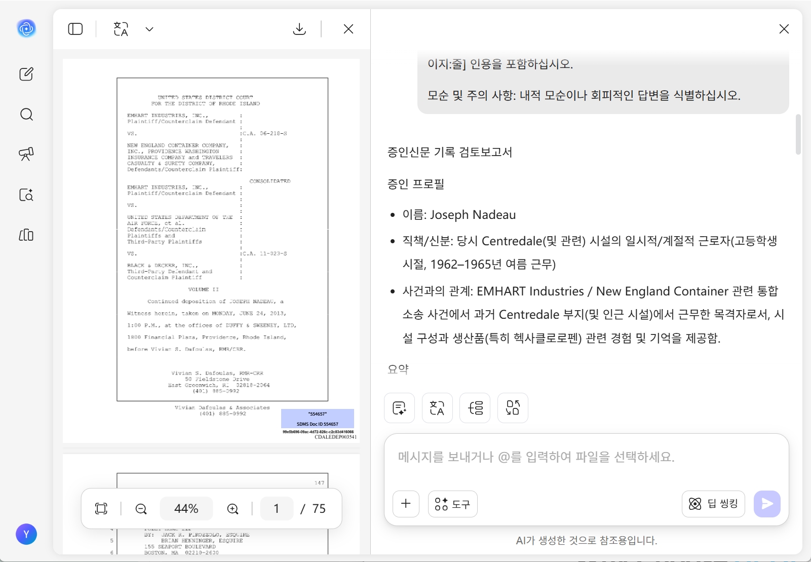Click the page number field showing 1
The image size is (811, 562).
pyautogui.click(x=277, y=509)
